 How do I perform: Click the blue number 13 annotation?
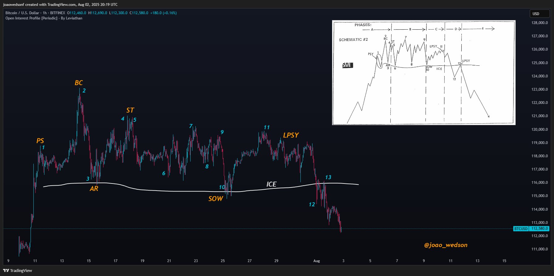(328, 177)
